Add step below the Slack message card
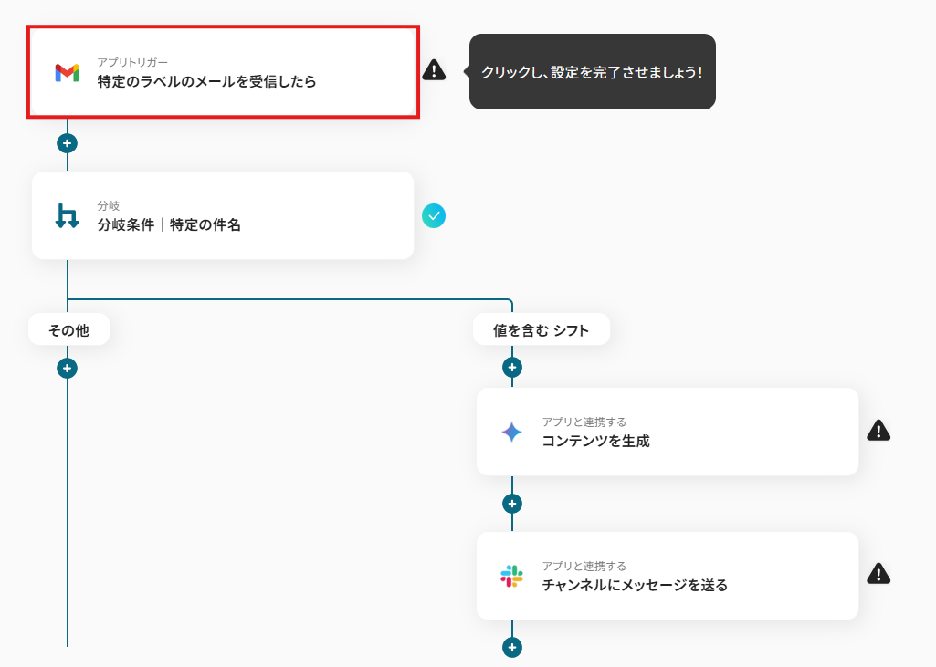 coord(512,647)
